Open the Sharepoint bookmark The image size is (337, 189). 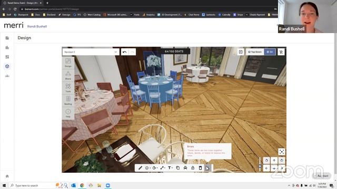(x=21, y=15)
